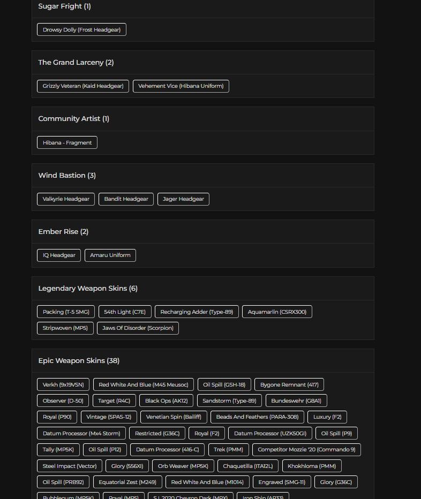
Task: Select the Equatorial Zest (M249) tag
Action: pos(127,482)
